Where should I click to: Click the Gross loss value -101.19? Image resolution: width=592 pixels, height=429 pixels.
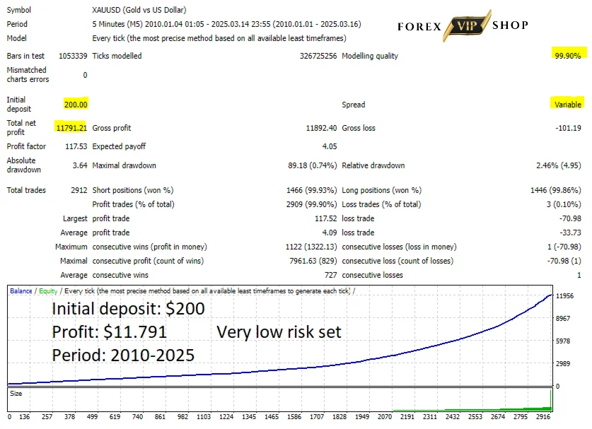[x=568, y=128]
